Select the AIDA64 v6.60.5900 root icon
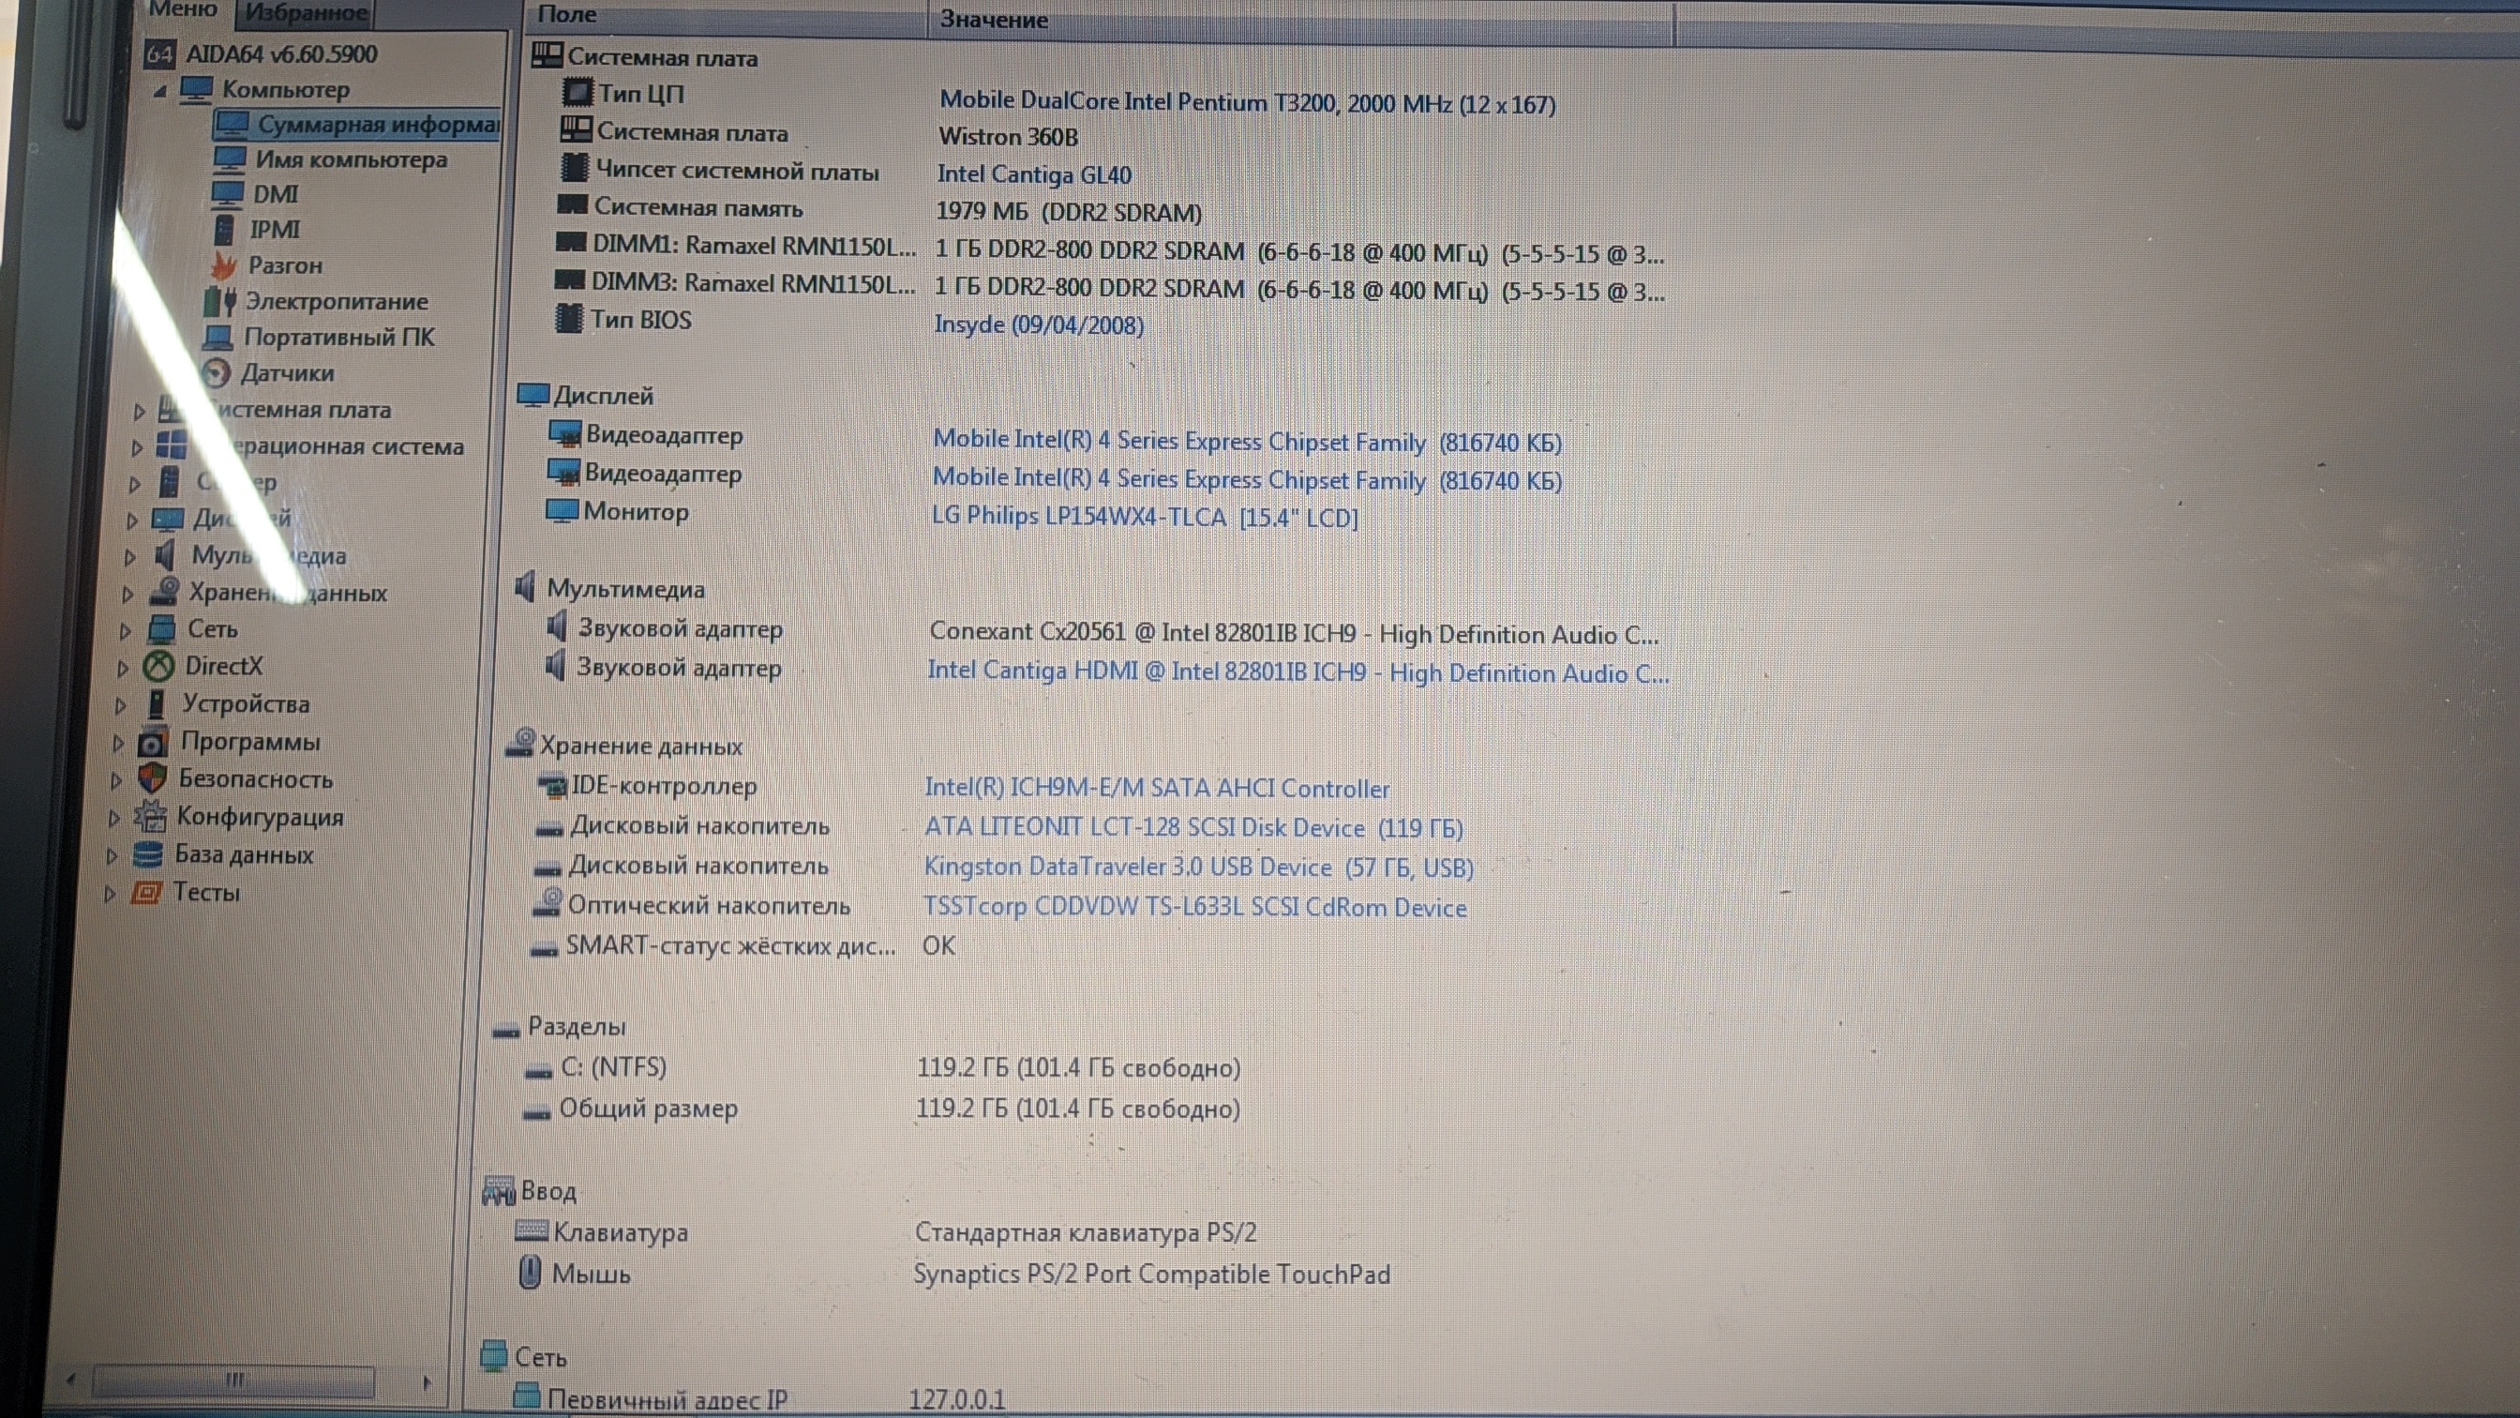 pyautogui.click(x=159, y=53)
